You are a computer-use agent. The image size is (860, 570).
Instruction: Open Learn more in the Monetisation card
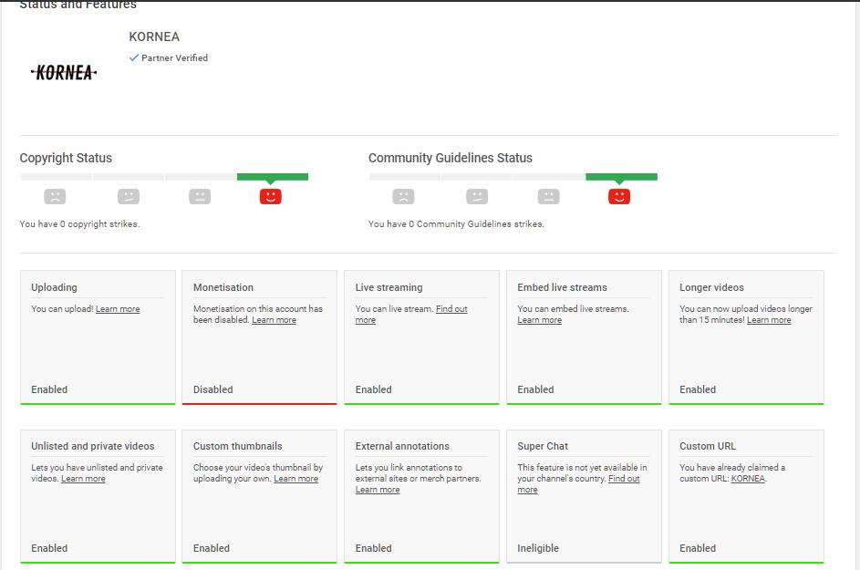tap(274, 320)
